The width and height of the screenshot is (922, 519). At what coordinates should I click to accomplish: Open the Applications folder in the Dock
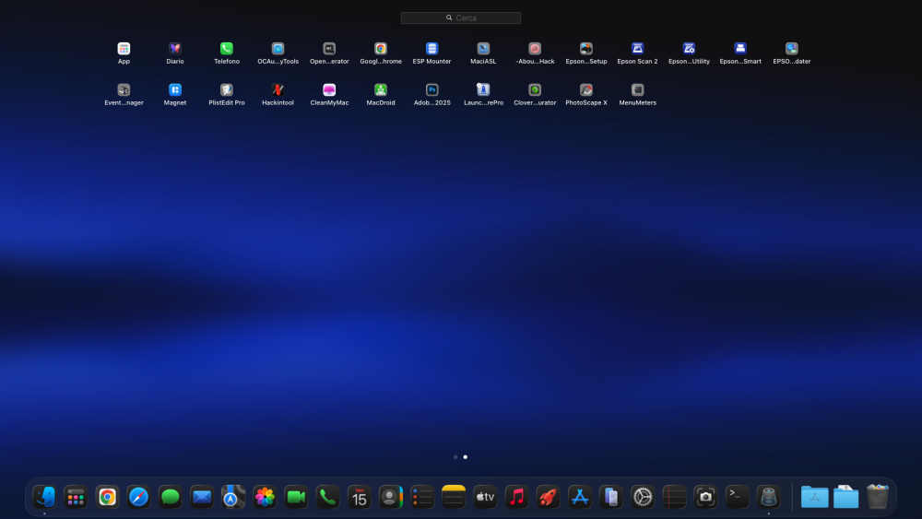pos(814,497)
